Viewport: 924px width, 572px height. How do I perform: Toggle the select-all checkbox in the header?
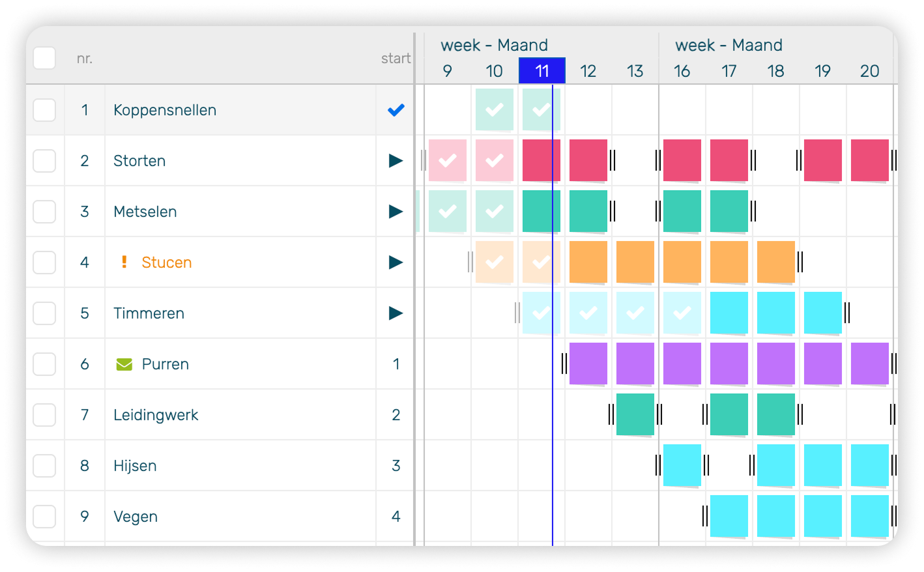pyautogui.click(x=44, y=58)
